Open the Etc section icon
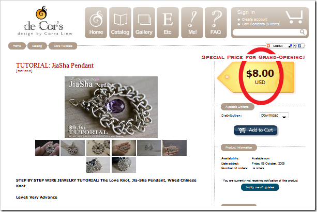The width and height of the screenshot is (317, 212). click(168, 23)
